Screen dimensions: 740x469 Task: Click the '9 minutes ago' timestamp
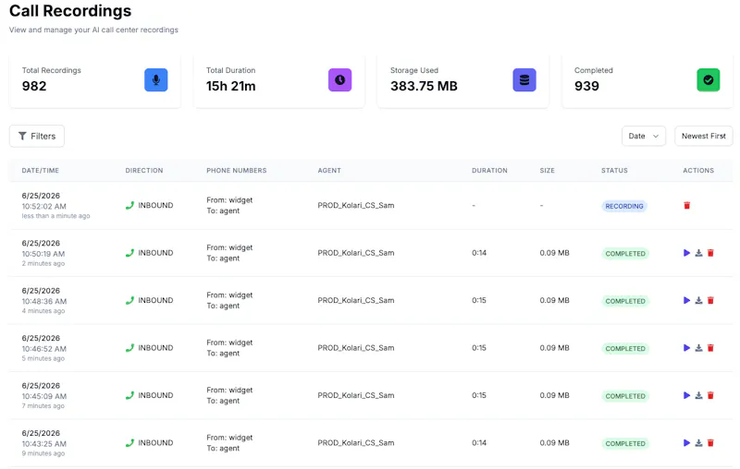point(43,453)
